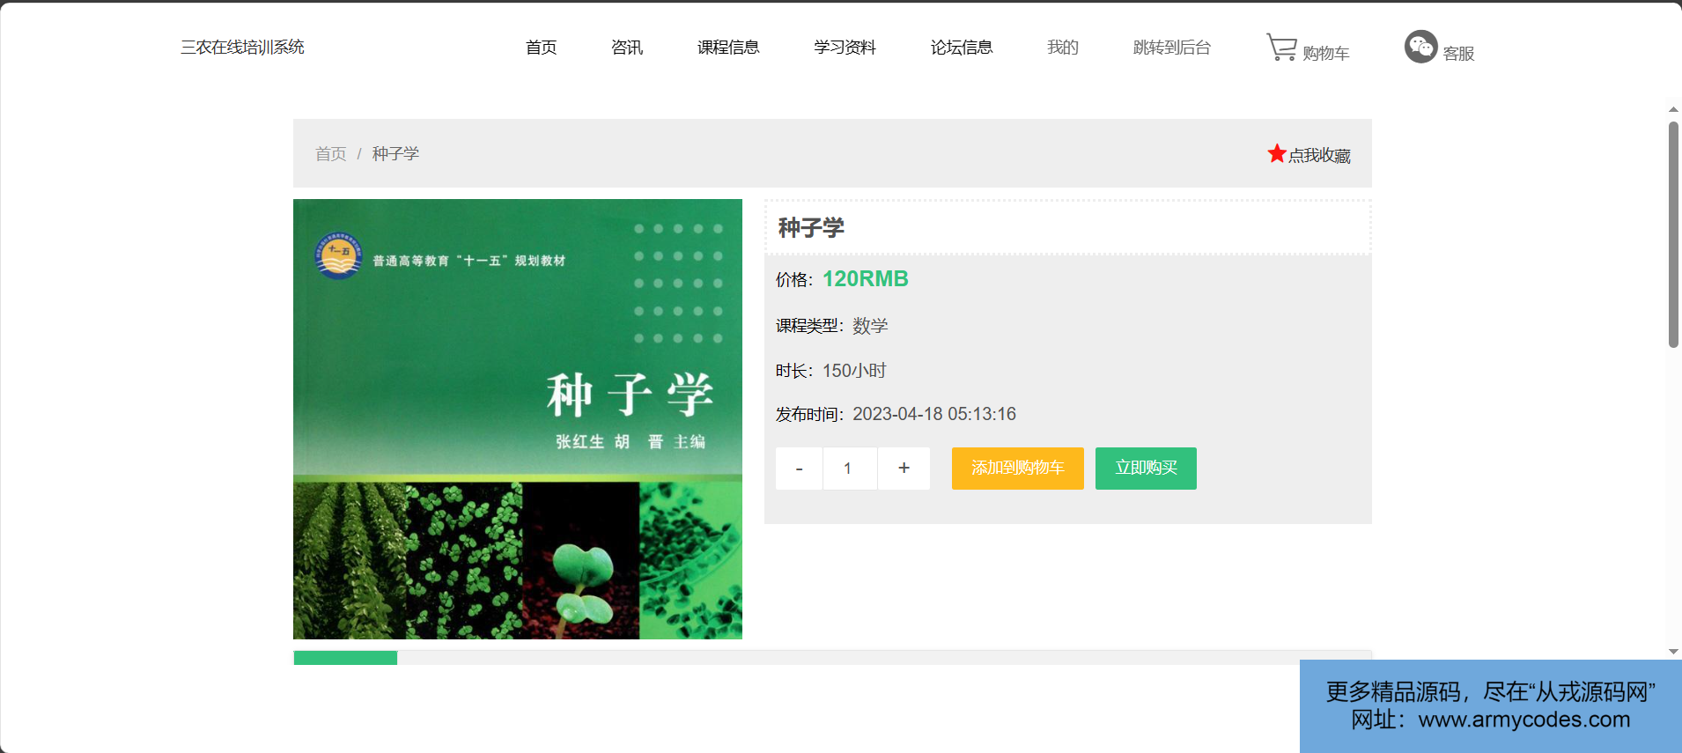Click the duration text 150小时

pyautogui.click(x=854, y=371)
